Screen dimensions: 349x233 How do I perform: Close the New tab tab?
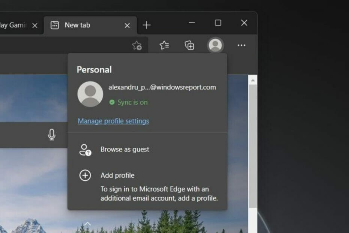point(127,26)
